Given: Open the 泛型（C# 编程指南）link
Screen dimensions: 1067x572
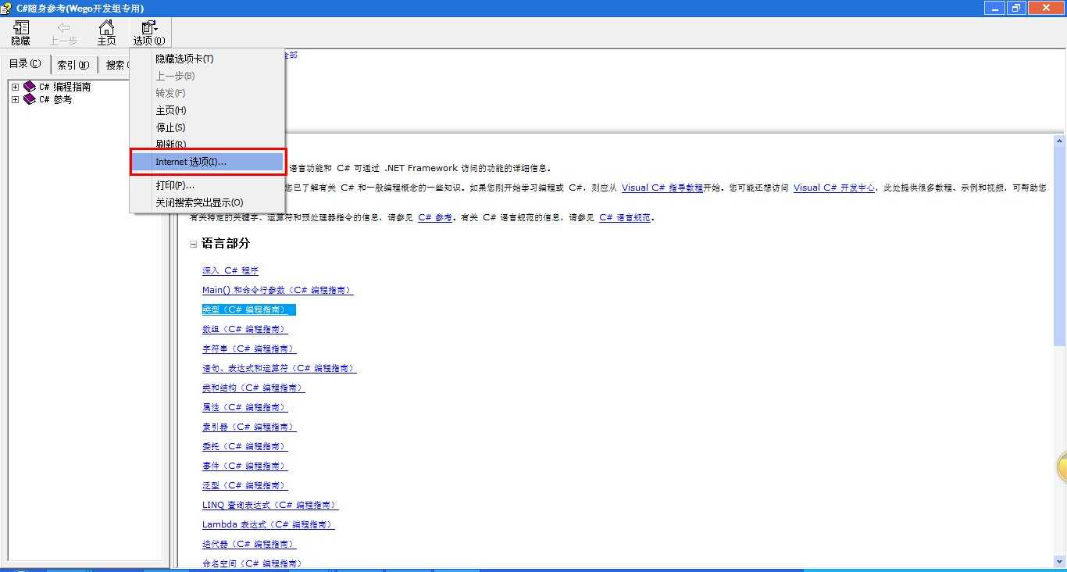Looking at the screenshot, I should coord(244,485).
